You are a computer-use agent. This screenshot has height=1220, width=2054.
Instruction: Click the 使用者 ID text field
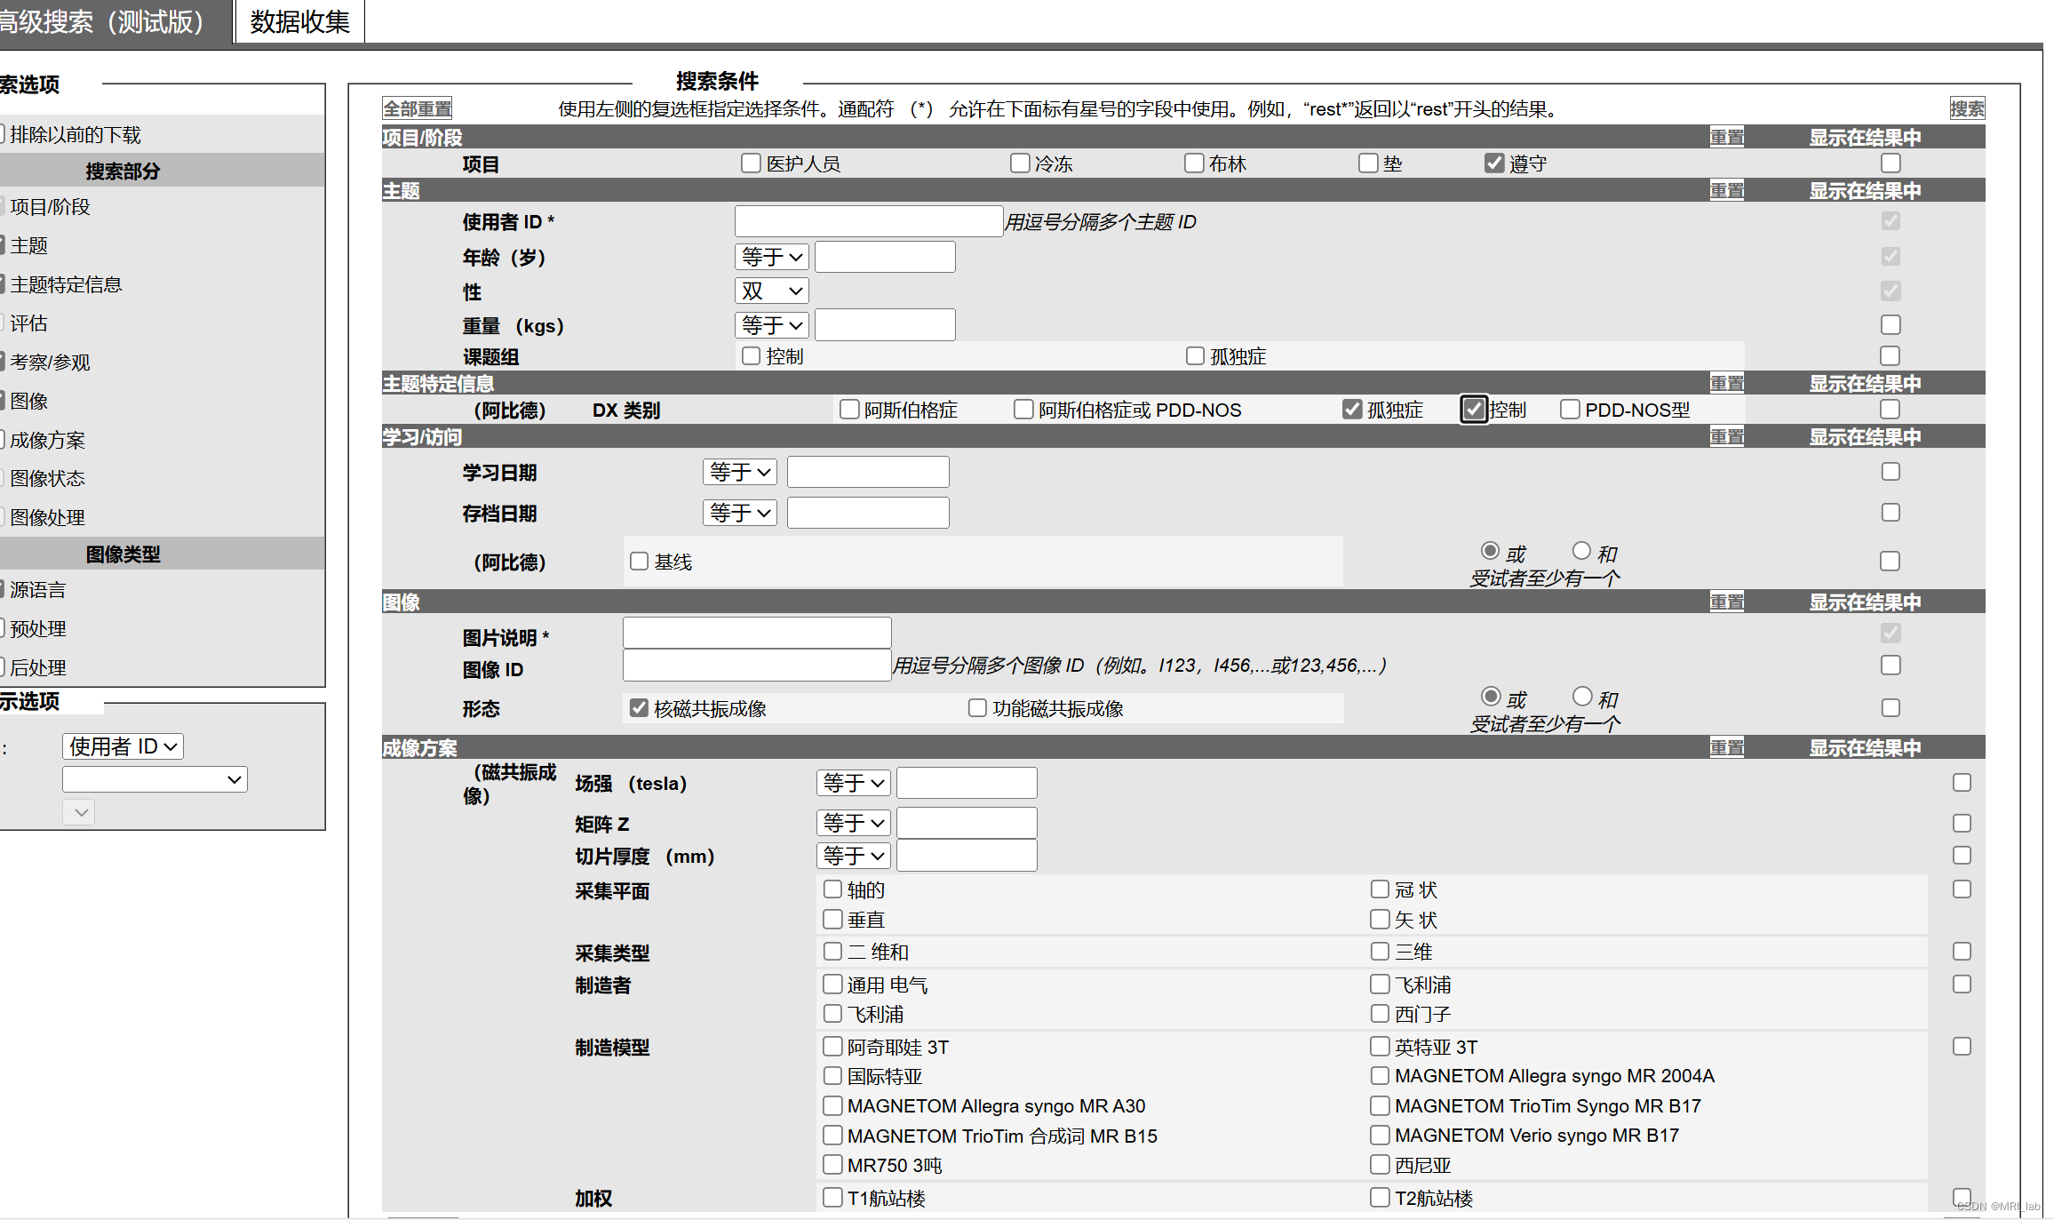[869, 221]
